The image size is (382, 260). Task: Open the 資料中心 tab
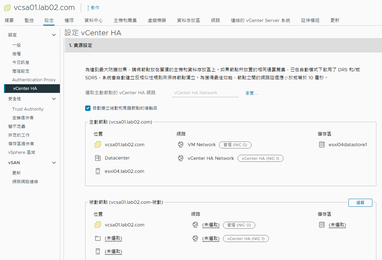coord(94,20)
